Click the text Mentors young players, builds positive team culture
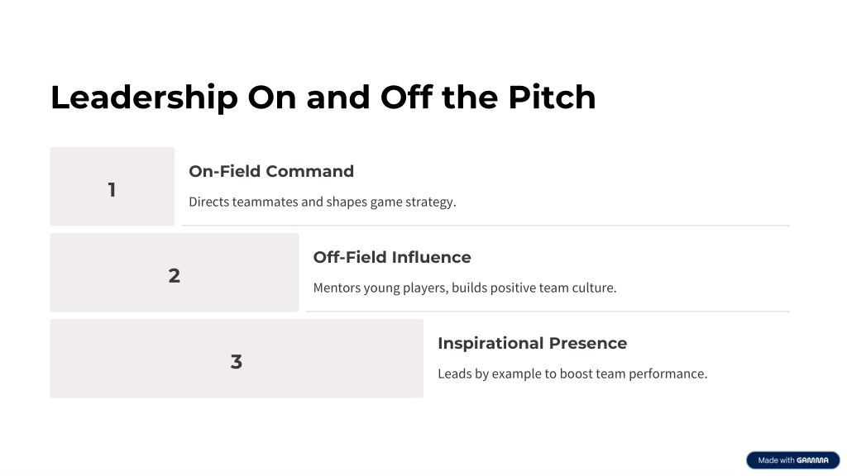Image resolution: width=847 pixels, height=476 pixels. [x=465, y=288]
